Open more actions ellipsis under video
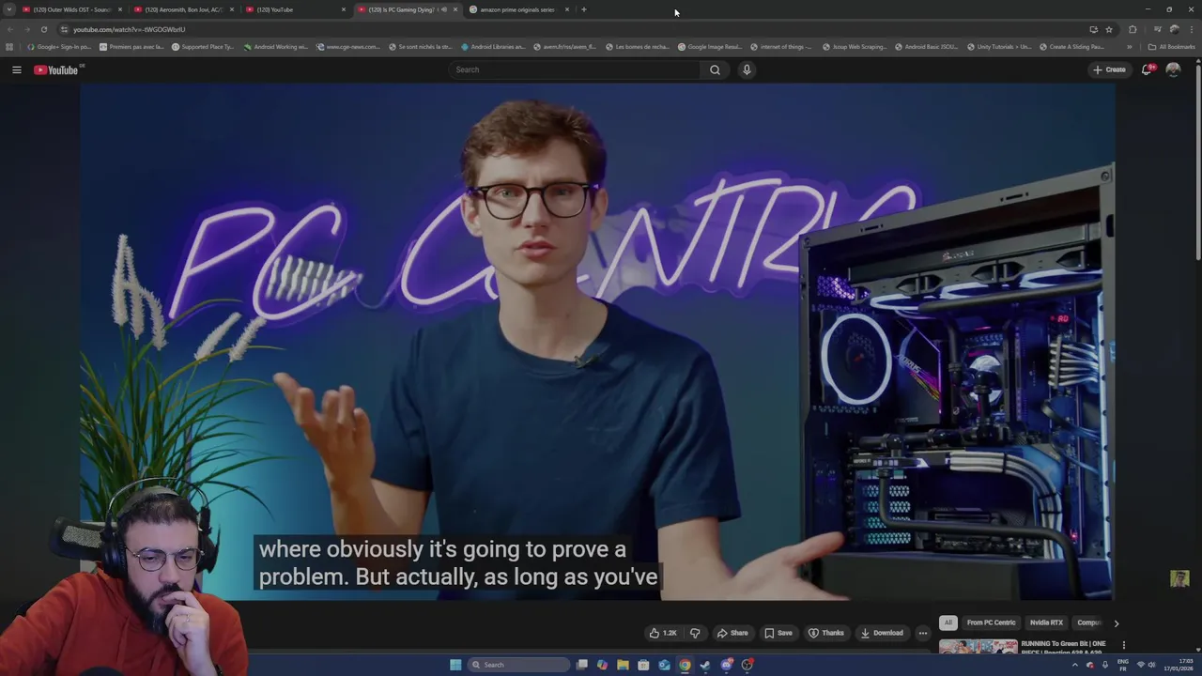Image resolution: width=1202 pixels, height=676 pixels. click(x=922, y=633)
